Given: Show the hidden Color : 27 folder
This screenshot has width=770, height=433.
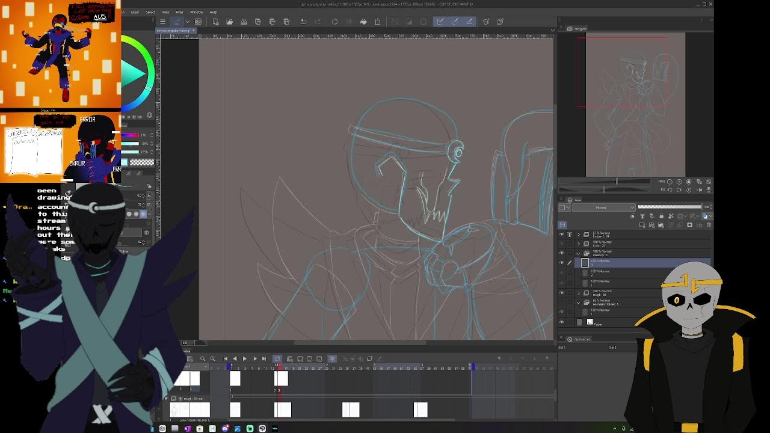Looking at the screenshot, I should (562, 244).
